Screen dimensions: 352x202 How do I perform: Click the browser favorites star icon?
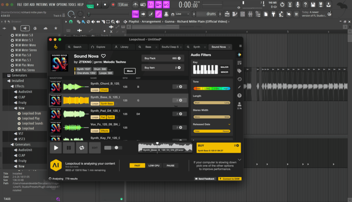point(56,28)
